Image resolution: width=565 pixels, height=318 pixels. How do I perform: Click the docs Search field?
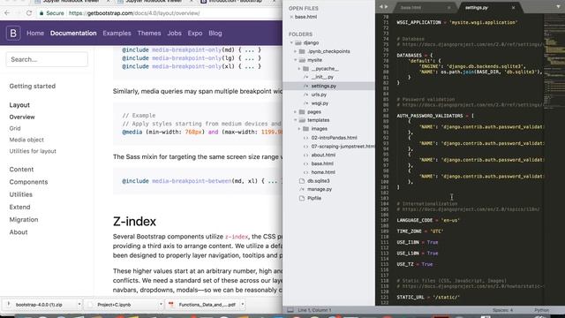click(x=47, y=59)
